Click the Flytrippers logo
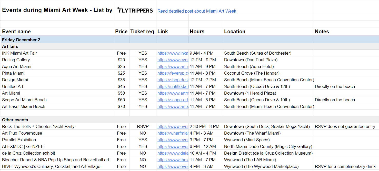Viewport: 379px width, 171px height. [x=135, y=10]
